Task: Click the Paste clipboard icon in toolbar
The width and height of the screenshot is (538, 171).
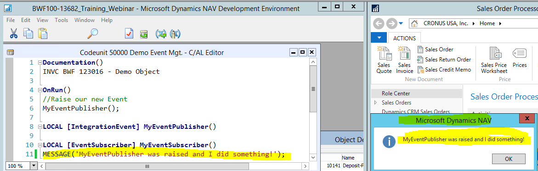Action: [43, 33]
